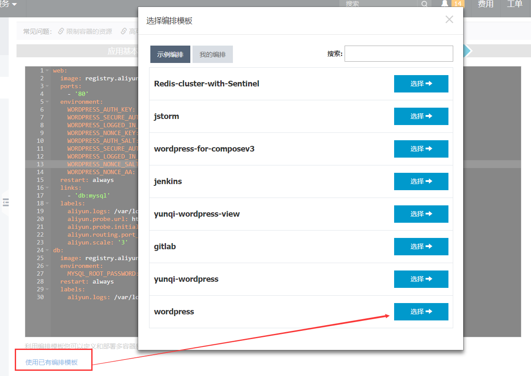Click the restart: always line 15
The image size is (531, 376).
[x=87, y=180]
